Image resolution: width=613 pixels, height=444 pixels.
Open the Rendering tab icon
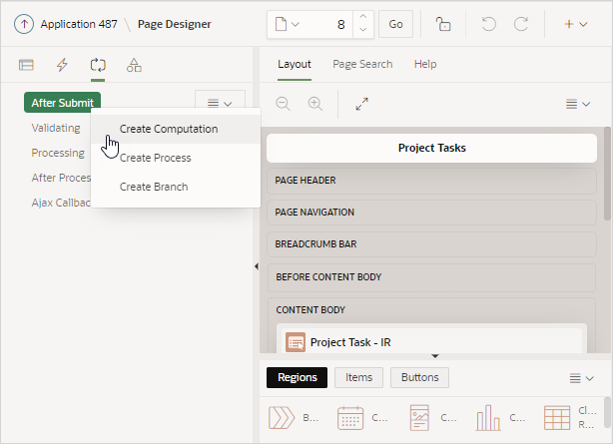point(26,65)
